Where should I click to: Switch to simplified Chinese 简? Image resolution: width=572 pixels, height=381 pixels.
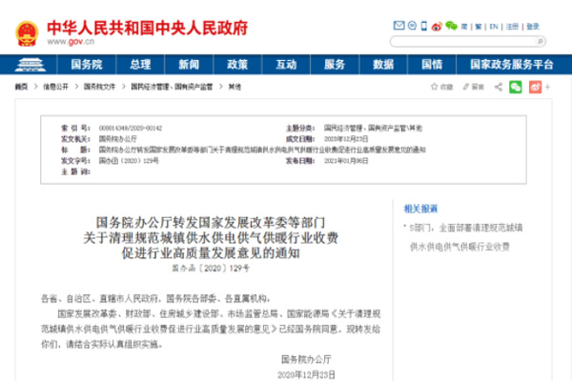point(464,27)
